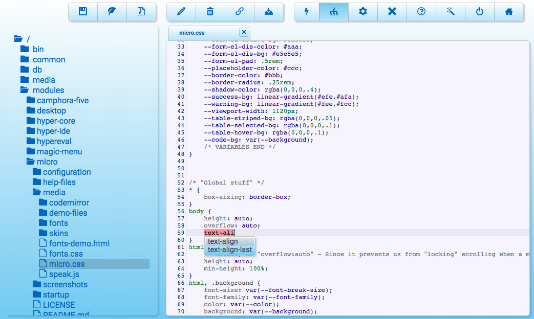Click the download tray icon
This screenshot has width=534, height=319.
(x=269, y=12)
